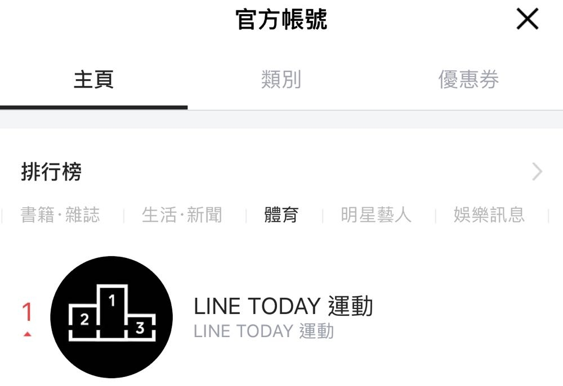Select the 體育 ranking category
Screen dimensions: 563x386
click(281, 215)
